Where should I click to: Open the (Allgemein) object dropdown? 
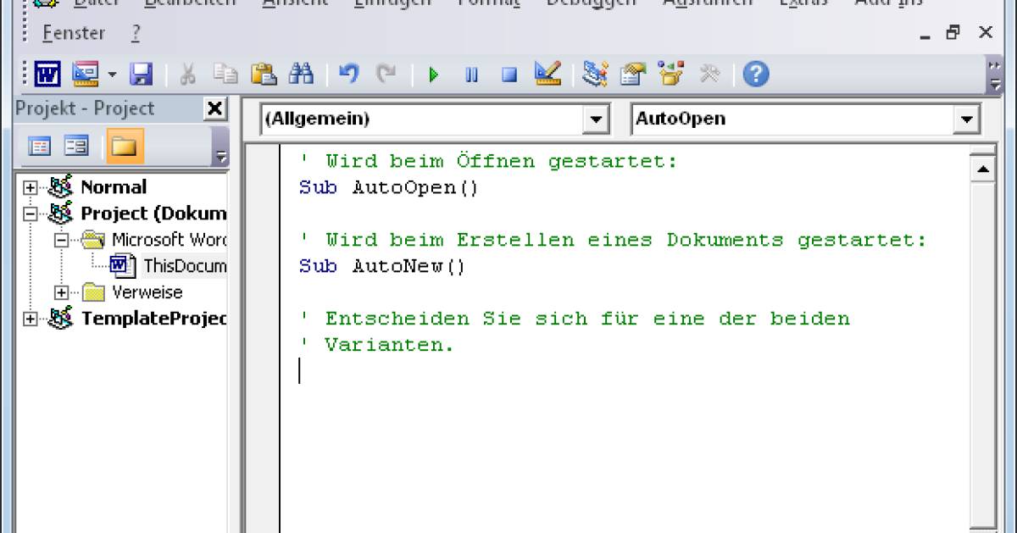point(597,119)
